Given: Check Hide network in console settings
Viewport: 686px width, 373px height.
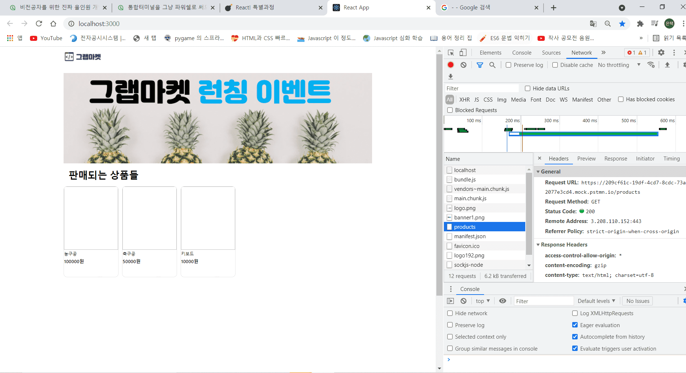Looking at the screenshot, I should pos(450,313).
